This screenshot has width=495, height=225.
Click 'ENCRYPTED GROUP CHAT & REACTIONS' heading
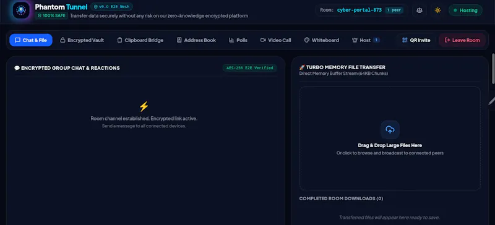(67, 68)
